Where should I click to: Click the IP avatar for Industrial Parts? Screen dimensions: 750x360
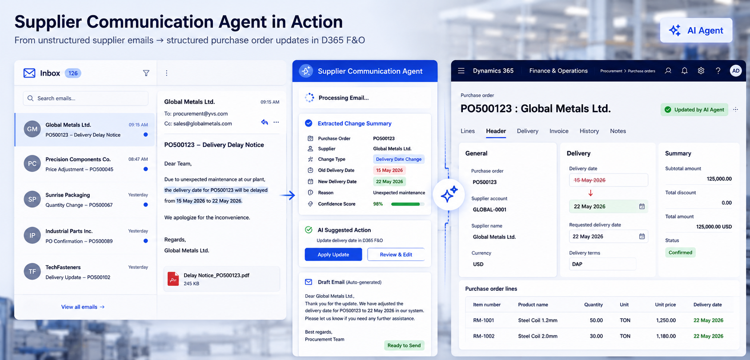[x=32, y=236]
